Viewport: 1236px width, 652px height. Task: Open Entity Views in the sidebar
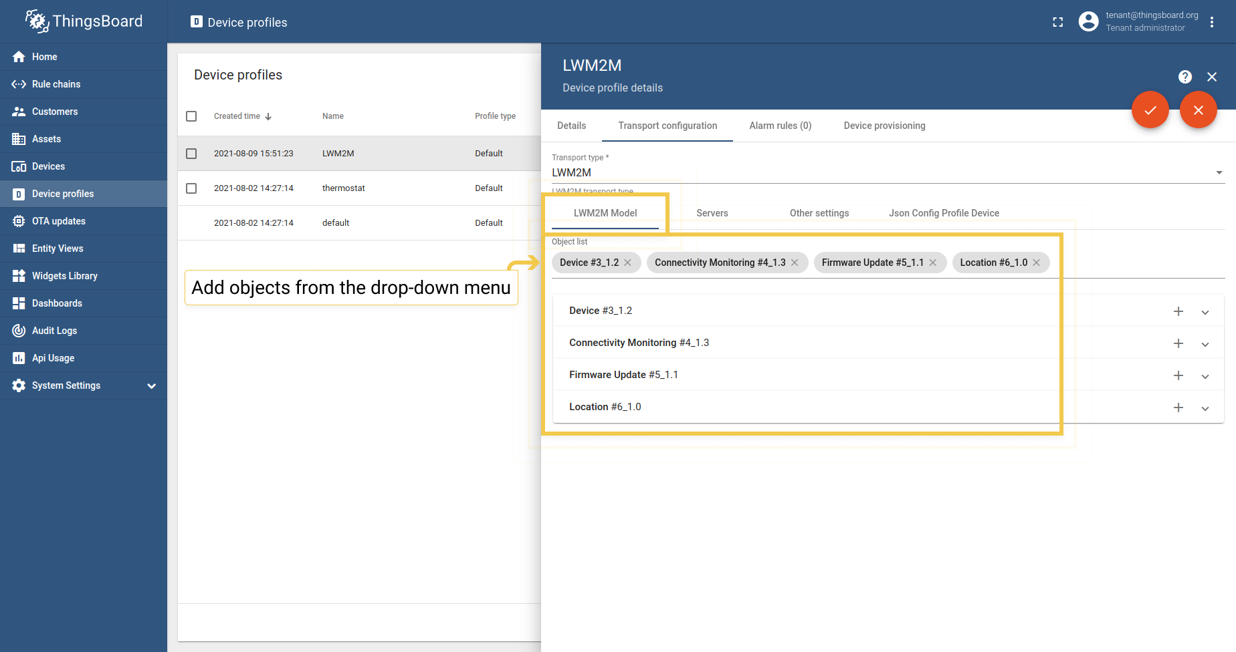coord(84,249)
